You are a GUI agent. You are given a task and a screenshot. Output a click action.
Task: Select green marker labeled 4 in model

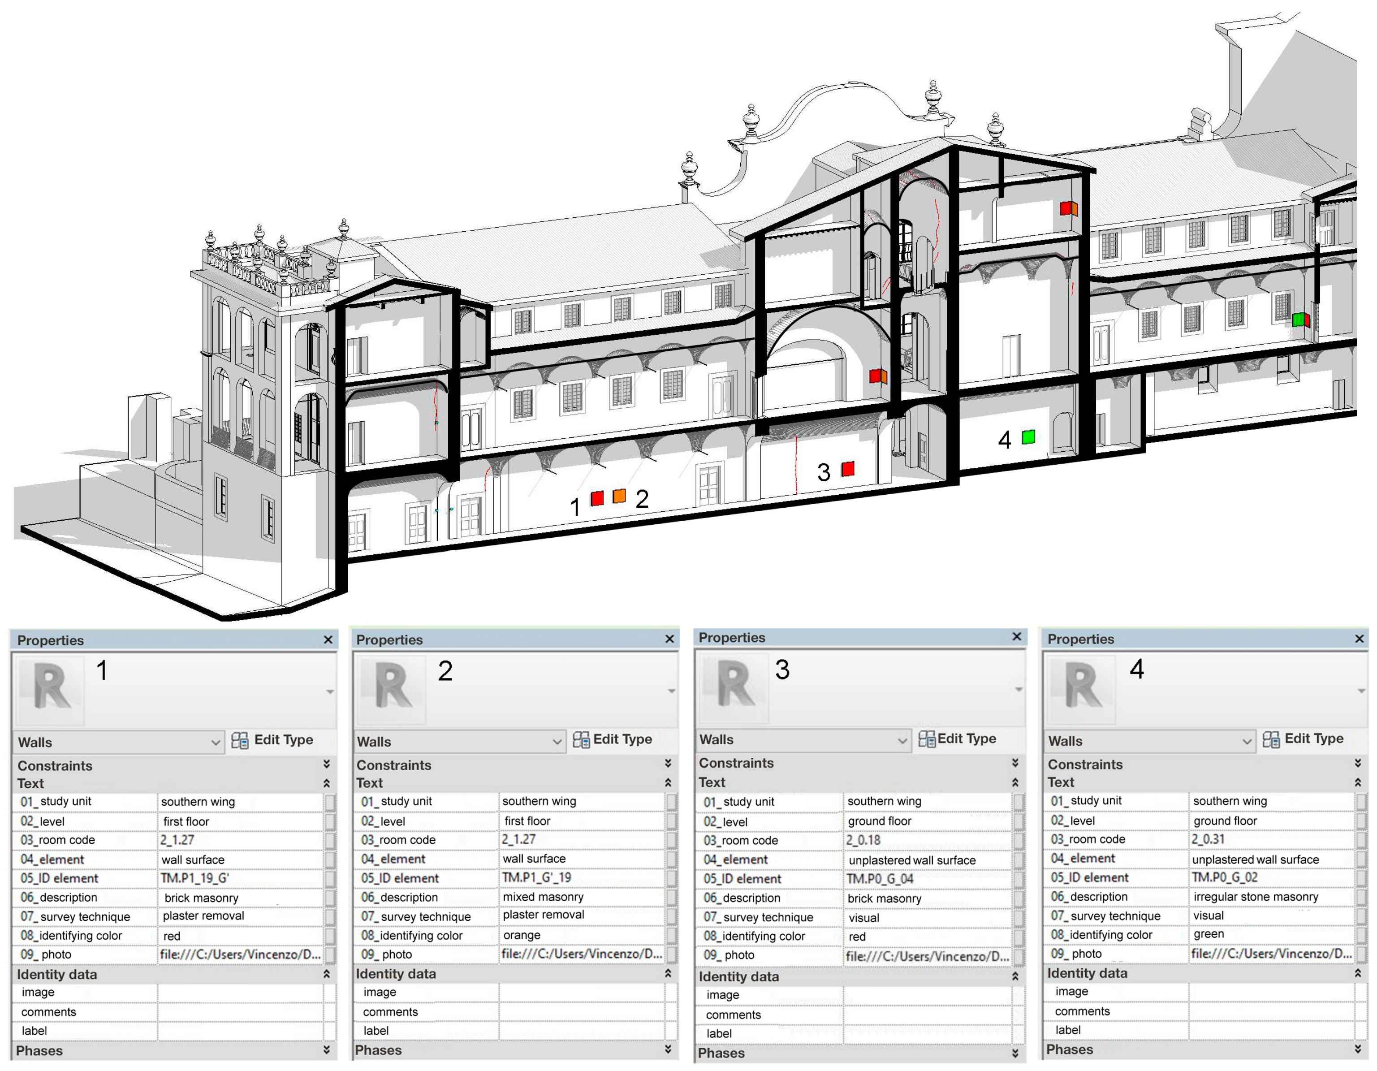(1028, 436)
